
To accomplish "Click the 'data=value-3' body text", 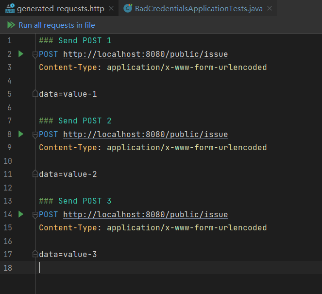I will coord(68,254).
